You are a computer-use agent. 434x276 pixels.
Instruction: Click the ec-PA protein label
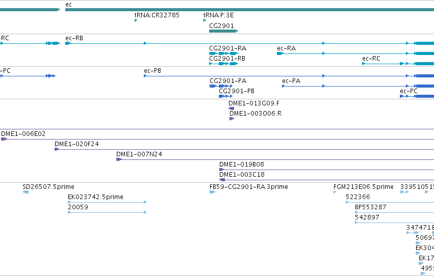pyautogui.click(x=291, y=81)
